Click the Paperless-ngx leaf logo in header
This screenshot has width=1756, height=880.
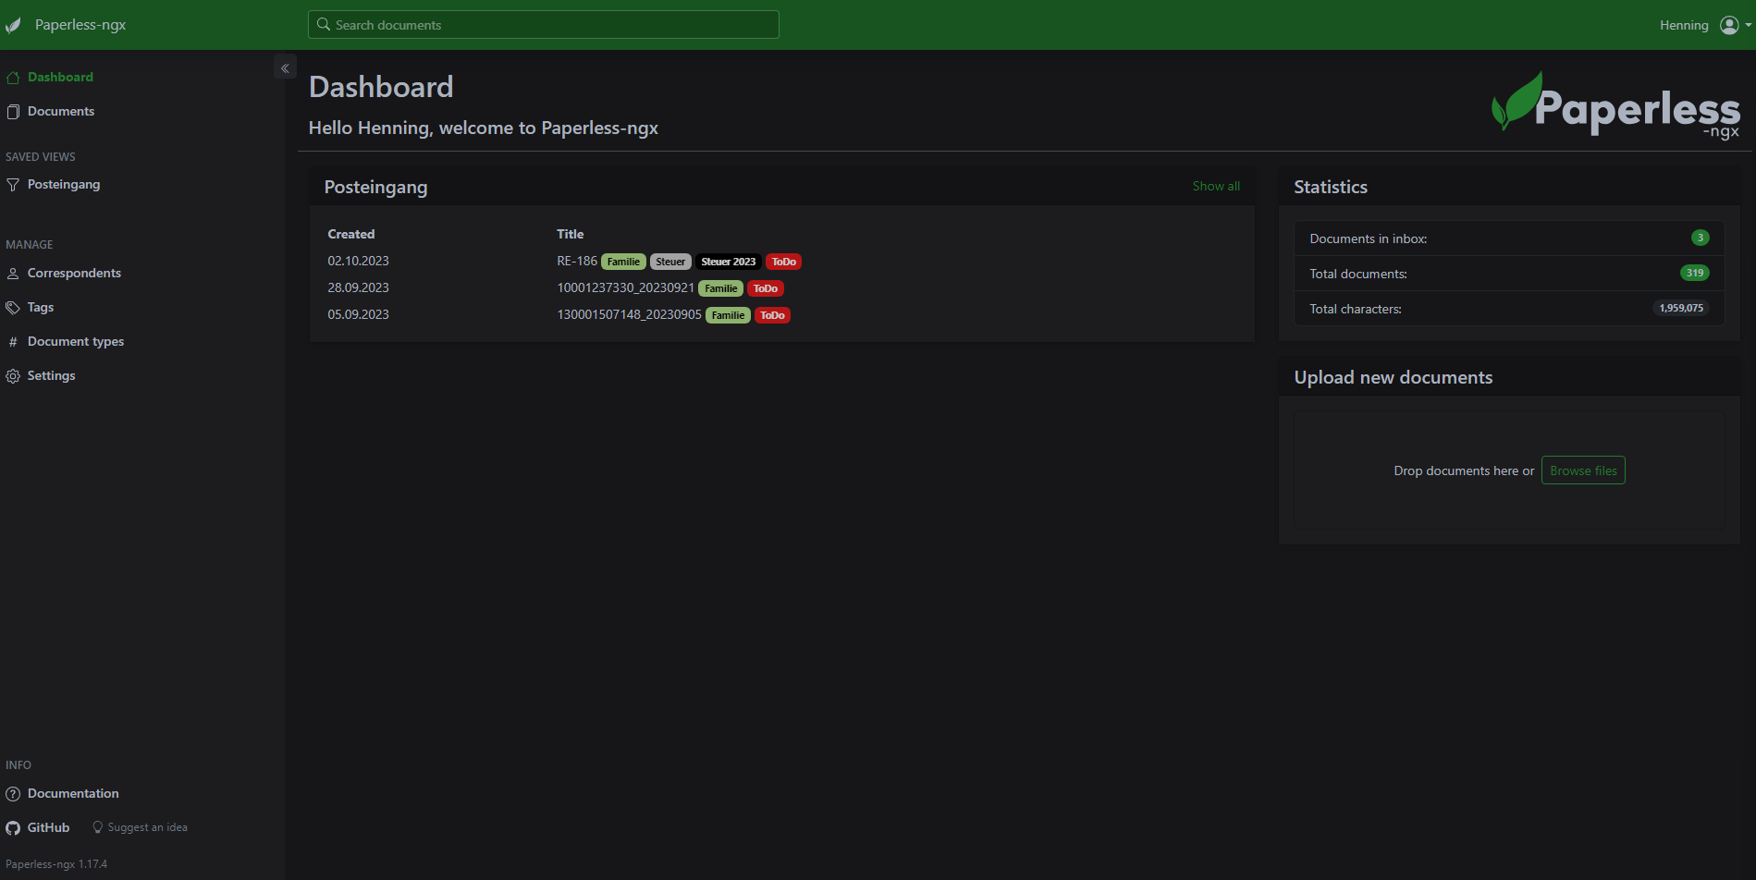tap(13, 25)
